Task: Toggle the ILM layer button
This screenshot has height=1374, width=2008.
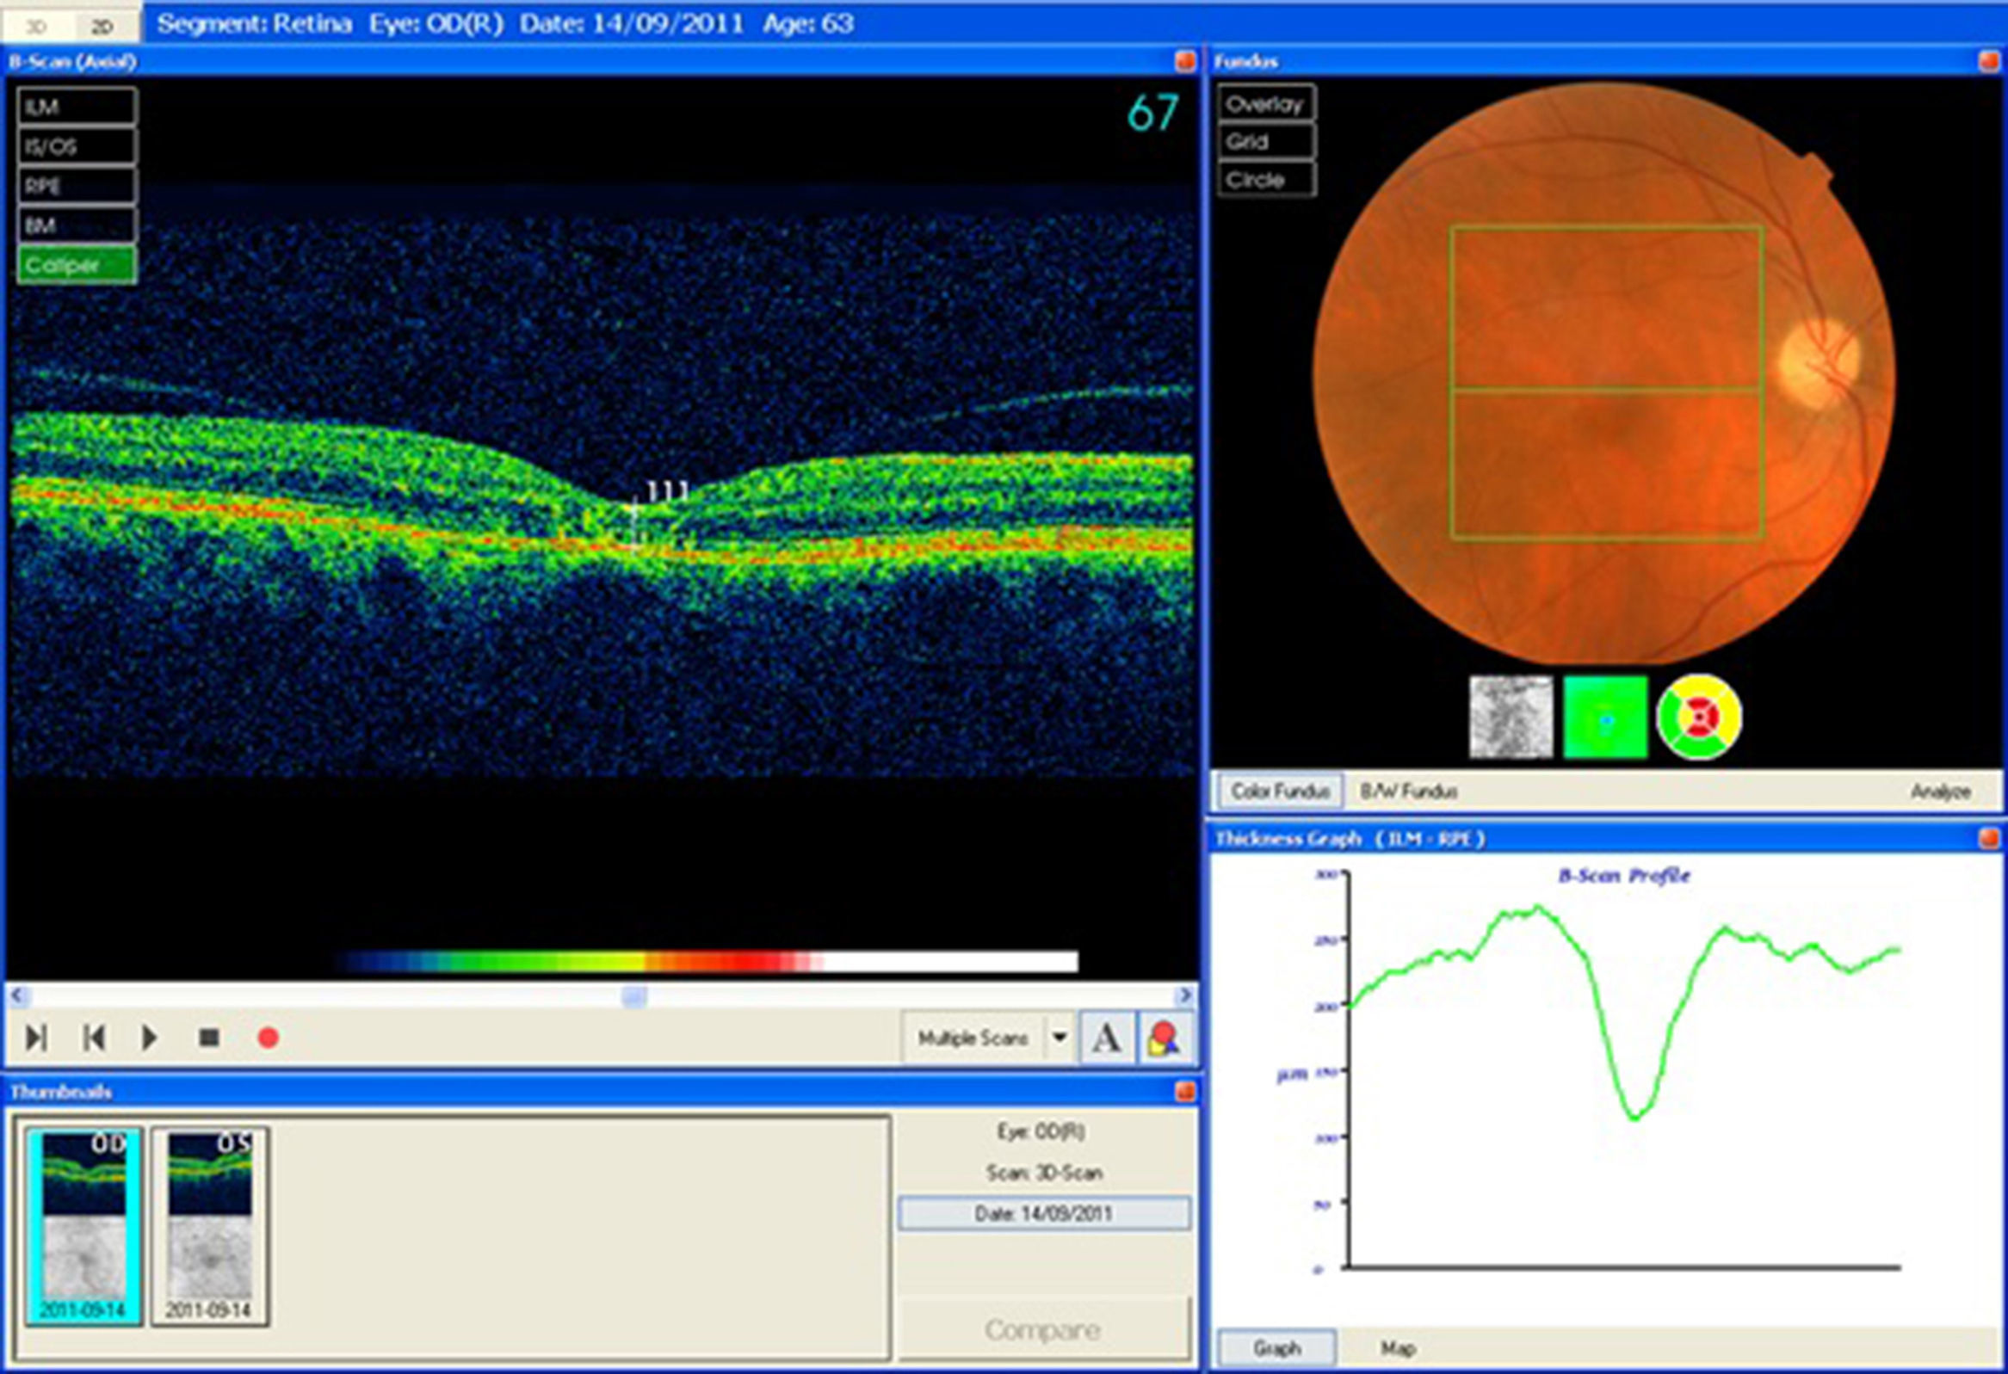Action: (x=76, y=107)
